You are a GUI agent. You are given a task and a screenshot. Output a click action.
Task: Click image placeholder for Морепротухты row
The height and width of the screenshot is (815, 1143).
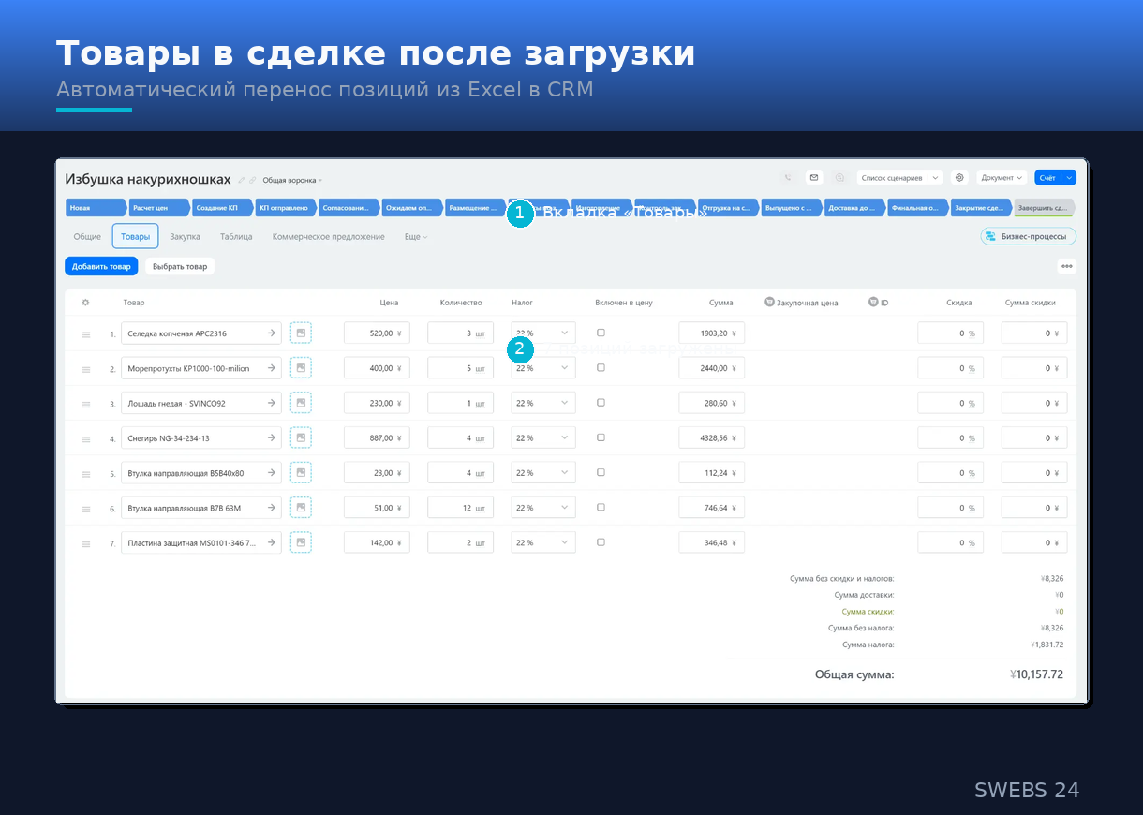point(301,368)
